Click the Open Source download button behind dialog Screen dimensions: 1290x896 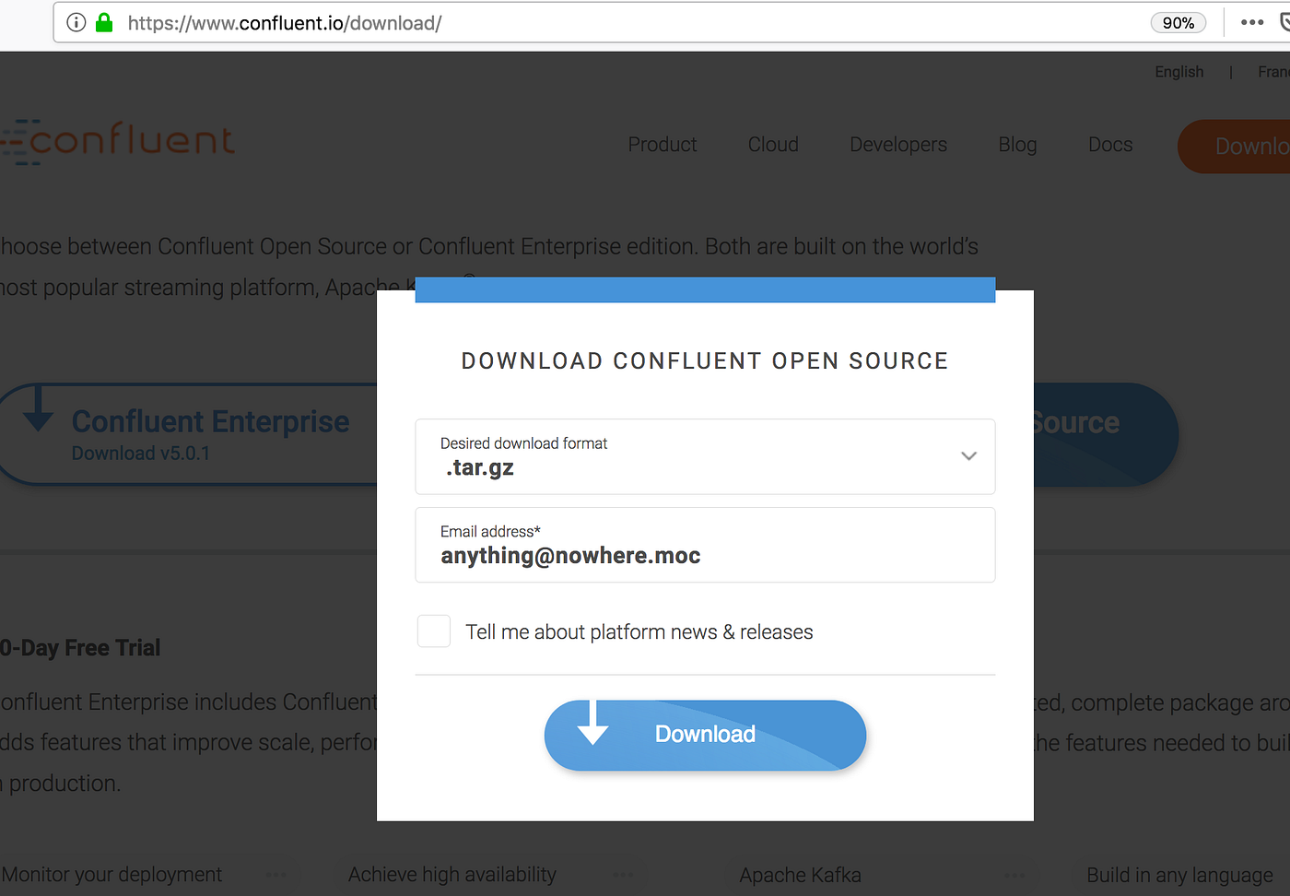point(1106,434)
